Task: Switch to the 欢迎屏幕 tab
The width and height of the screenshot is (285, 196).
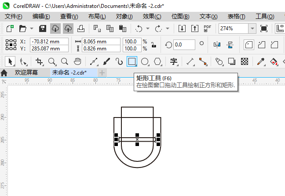Action: pos(26,73)
